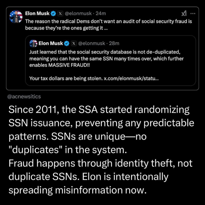Click the verified badge in the quoted post
This screenshot has height=205, width=205.
(67, 43)
